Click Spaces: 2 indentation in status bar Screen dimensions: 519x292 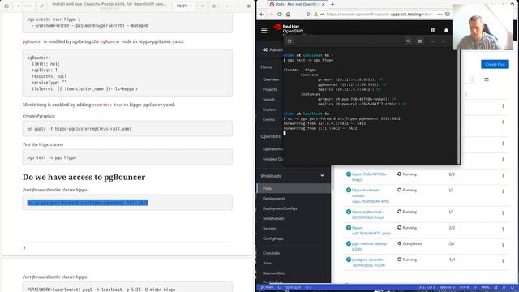(447, 287)
